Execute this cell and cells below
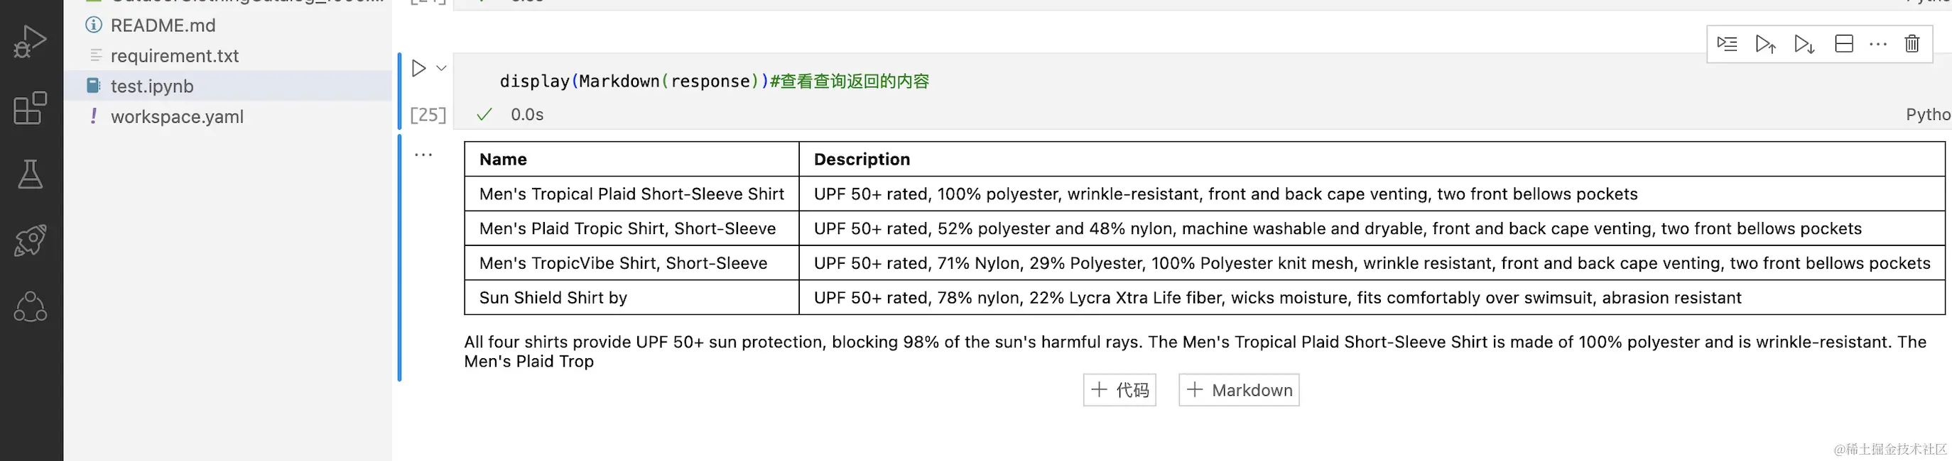Image resolution: width=1952 pixels, height=461 pixels. (1804, 44)
